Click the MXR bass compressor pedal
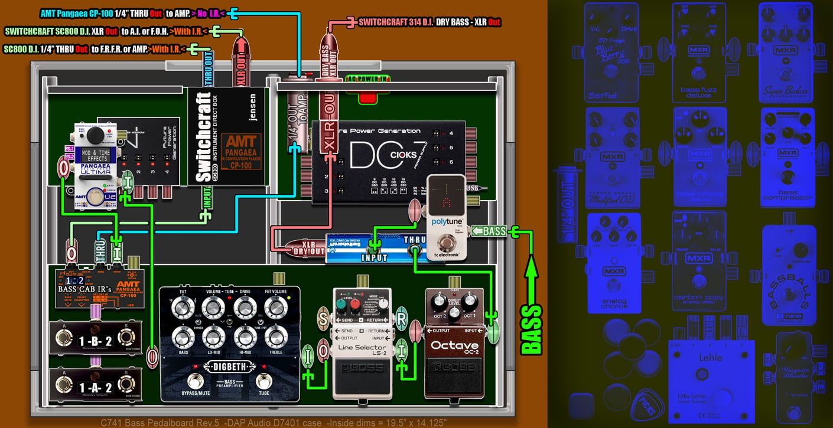833x428 pixels. click(x=788, y=158)
